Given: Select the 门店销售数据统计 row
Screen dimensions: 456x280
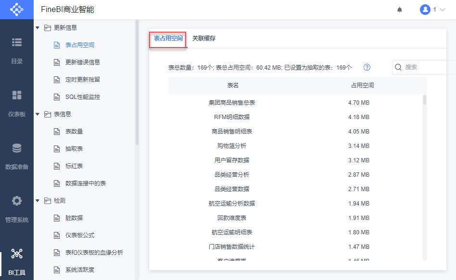Looking at the screenshot, I should coord(295,246).
